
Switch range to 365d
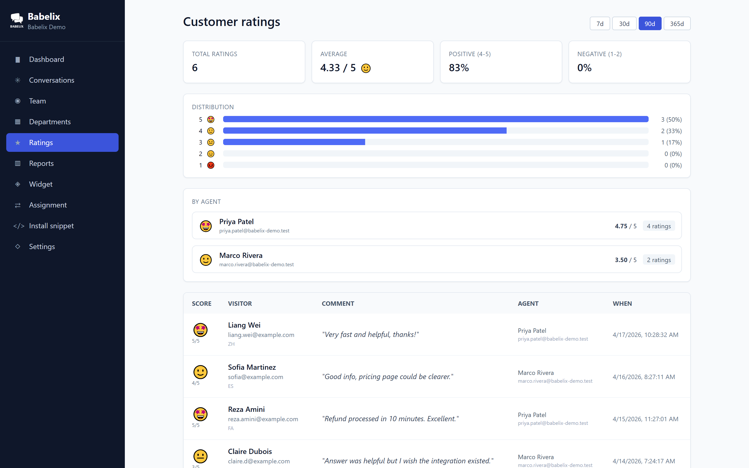click(677, 23)
